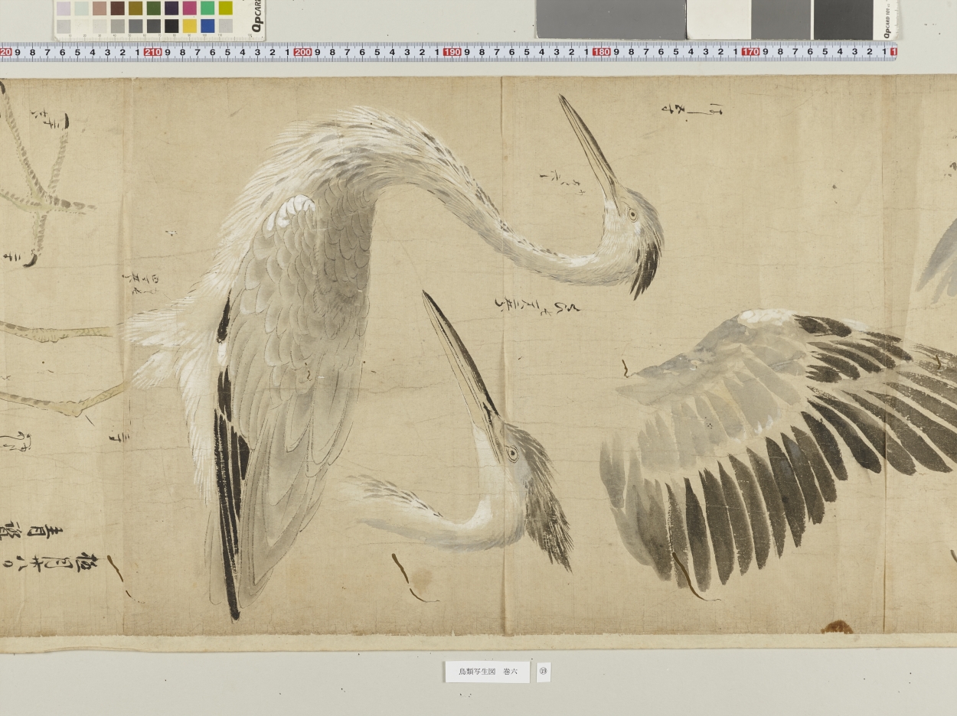
Task: Click the lower heron's eye
Action: 511,454
